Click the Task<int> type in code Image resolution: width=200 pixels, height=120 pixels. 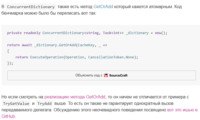point(112,33)
